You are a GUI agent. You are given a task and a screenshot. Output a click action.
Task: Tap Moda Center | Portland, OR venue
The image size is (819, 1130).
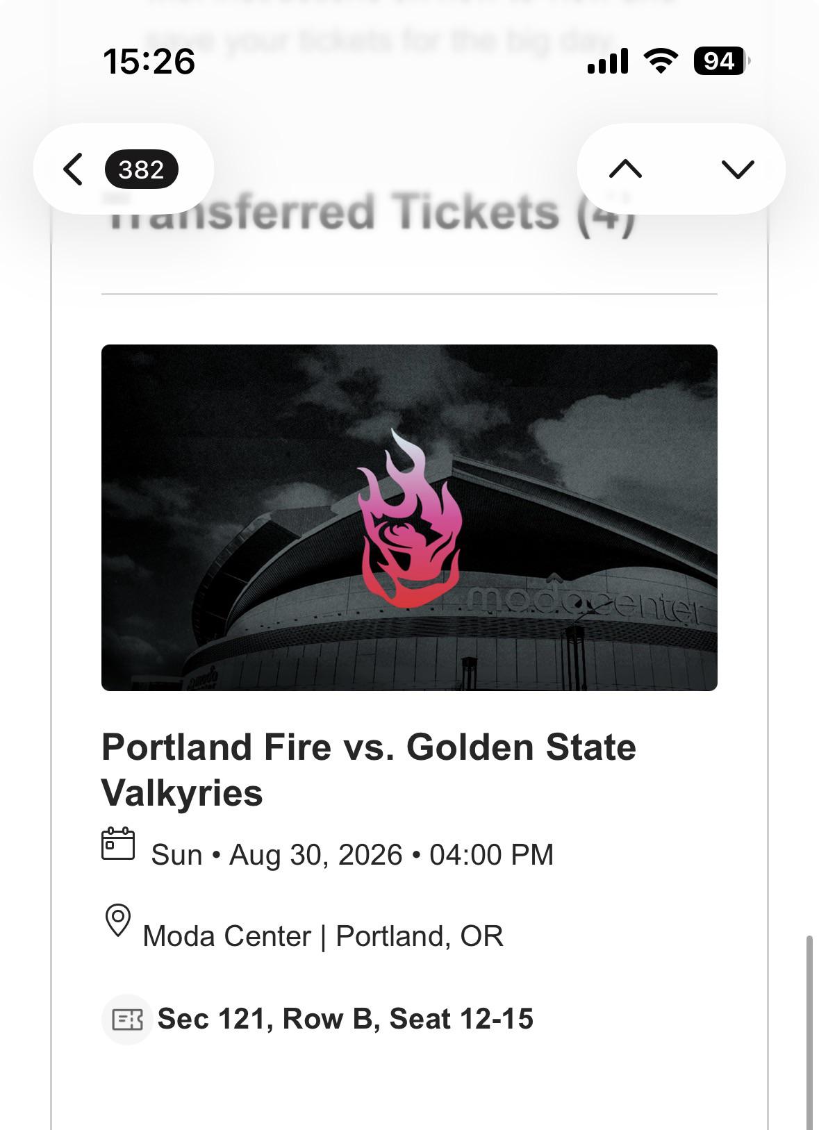323,936
